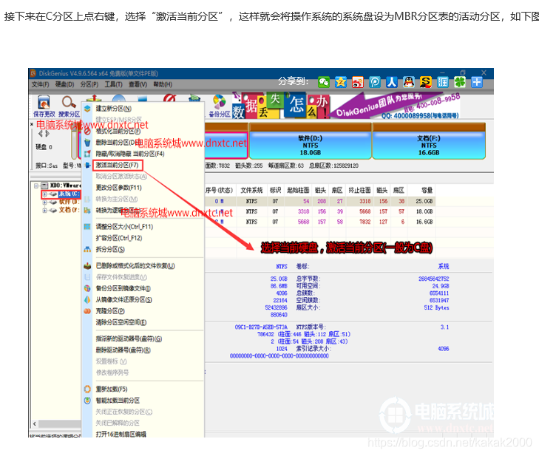Select the partition table row with 16.6GB
The image size is (539, 456).
[x=320, y=222]
